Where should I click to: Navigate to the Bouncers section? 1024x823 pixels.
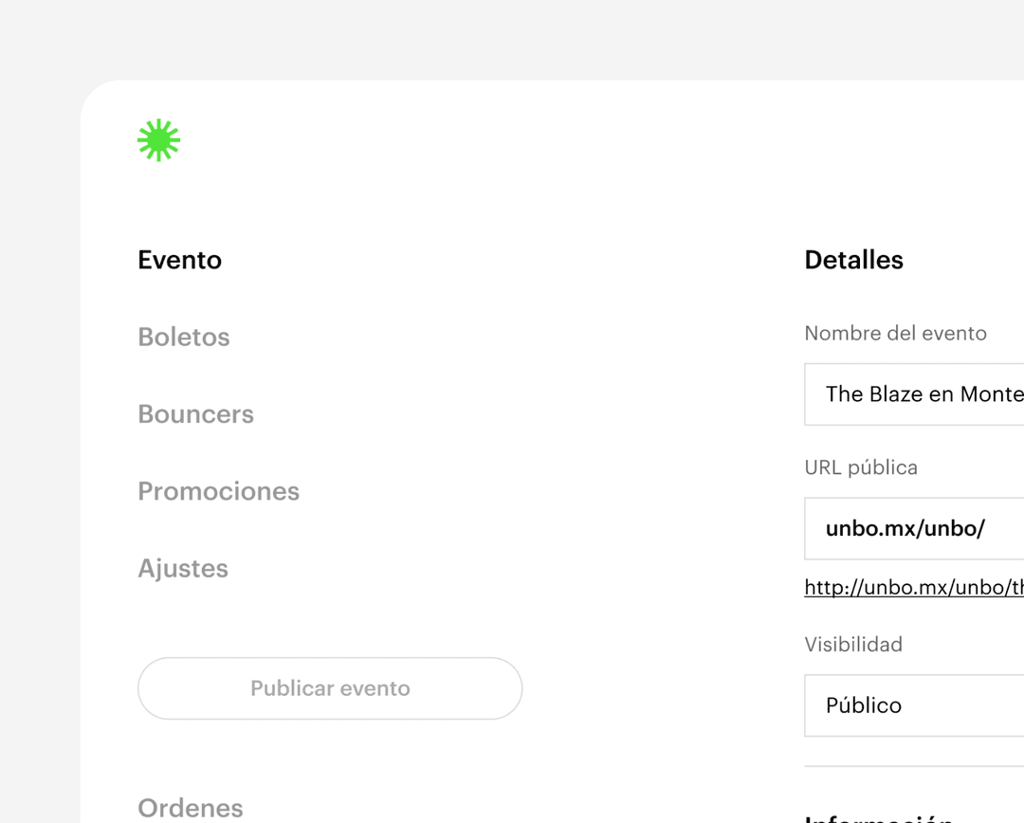pyautogui.click(x=195, y=413)
